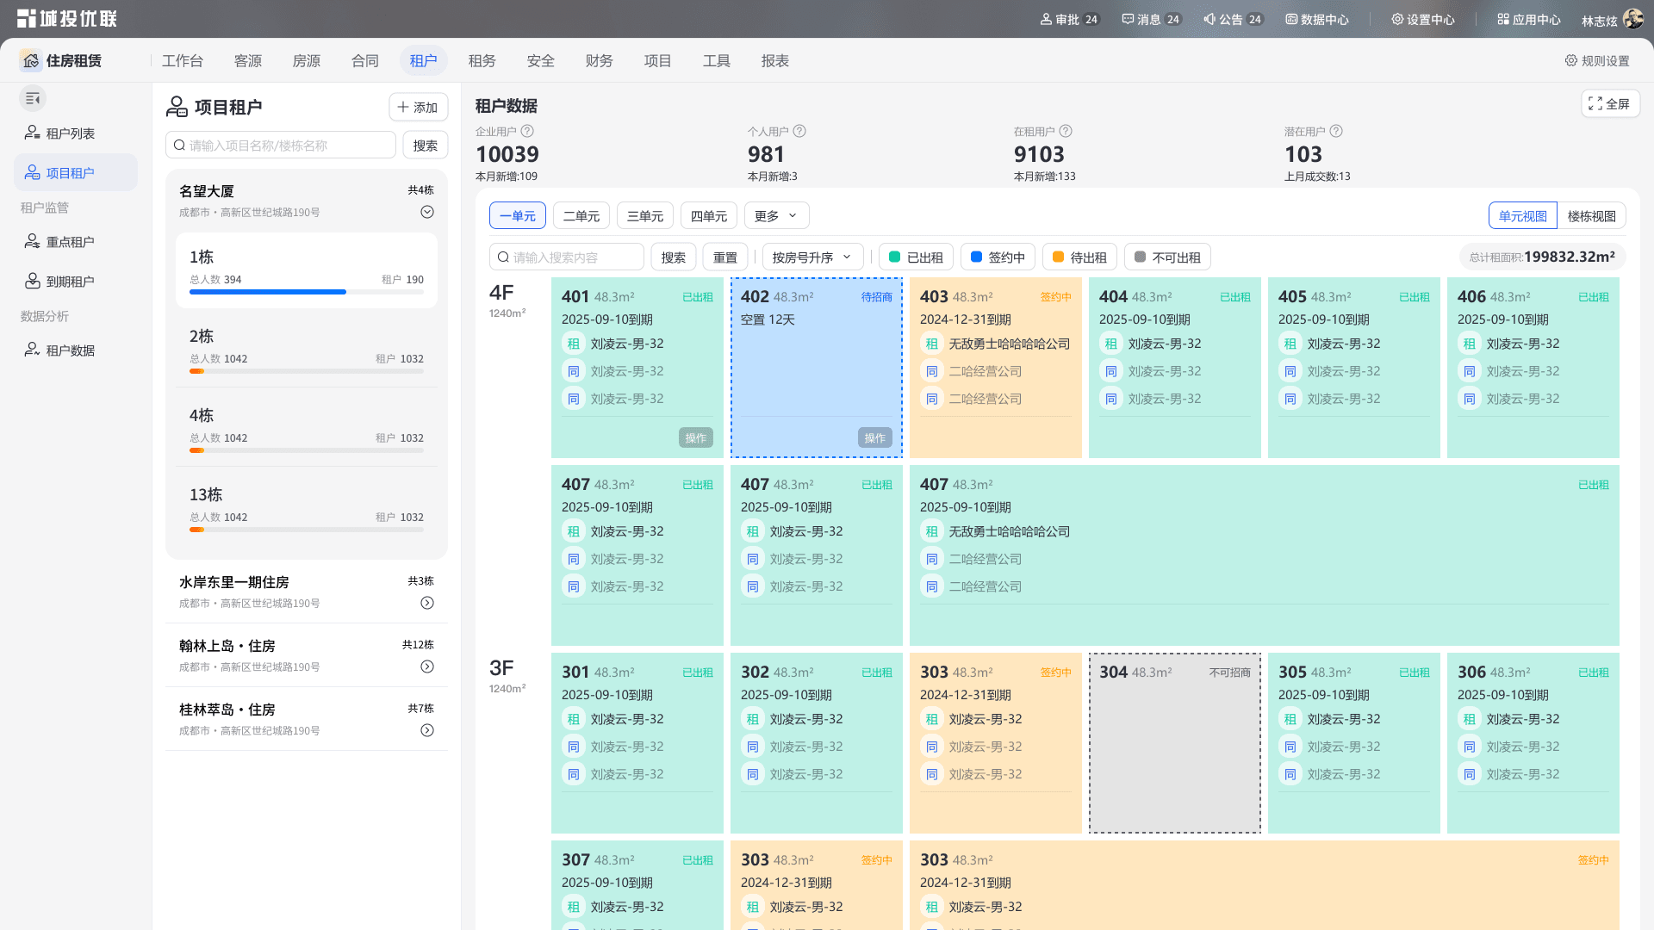The height and width of the screenshot is (930, 1654).
Task: Click help icon next to 企业用户
Action: pyautogui.click(x=527, y=131)
